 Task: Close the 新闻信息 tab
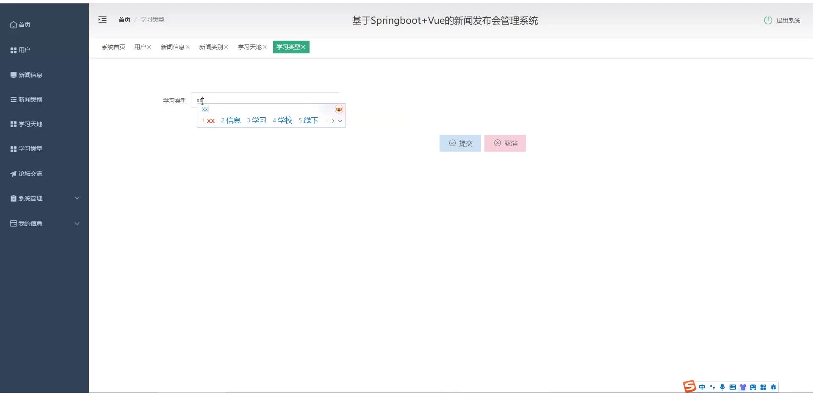tap(188, 47)
